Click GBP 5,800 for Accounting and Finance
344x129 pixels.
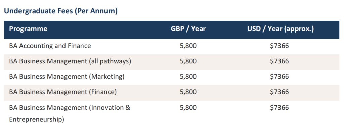coord(188,46)
